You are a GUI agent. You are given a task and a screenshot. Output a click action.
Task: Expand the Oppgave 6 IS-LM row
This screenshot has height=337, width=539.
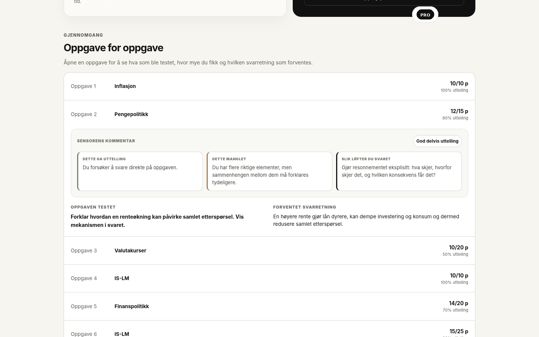point(269,329)
